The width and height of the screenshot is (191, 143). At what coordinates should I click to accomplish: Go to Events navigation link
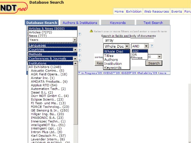(x=176, y=11)
